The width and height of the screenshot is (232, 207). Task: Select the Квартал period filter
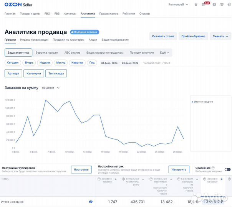[77, 62]
